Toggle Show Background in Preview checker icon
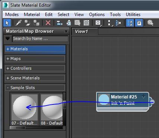This screenshot has width=159, height=138. pyautogui.click(x=86, y=23)
